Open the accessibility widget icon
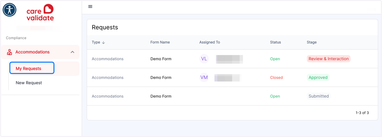Screen dimensions: 382x137 point(10,10)
